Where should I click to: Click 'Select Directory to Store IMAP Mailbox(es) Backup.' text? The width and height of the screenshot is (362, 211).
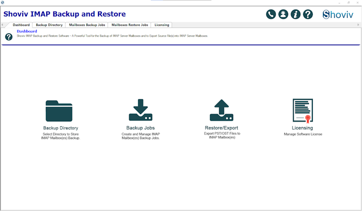point(60,136)
